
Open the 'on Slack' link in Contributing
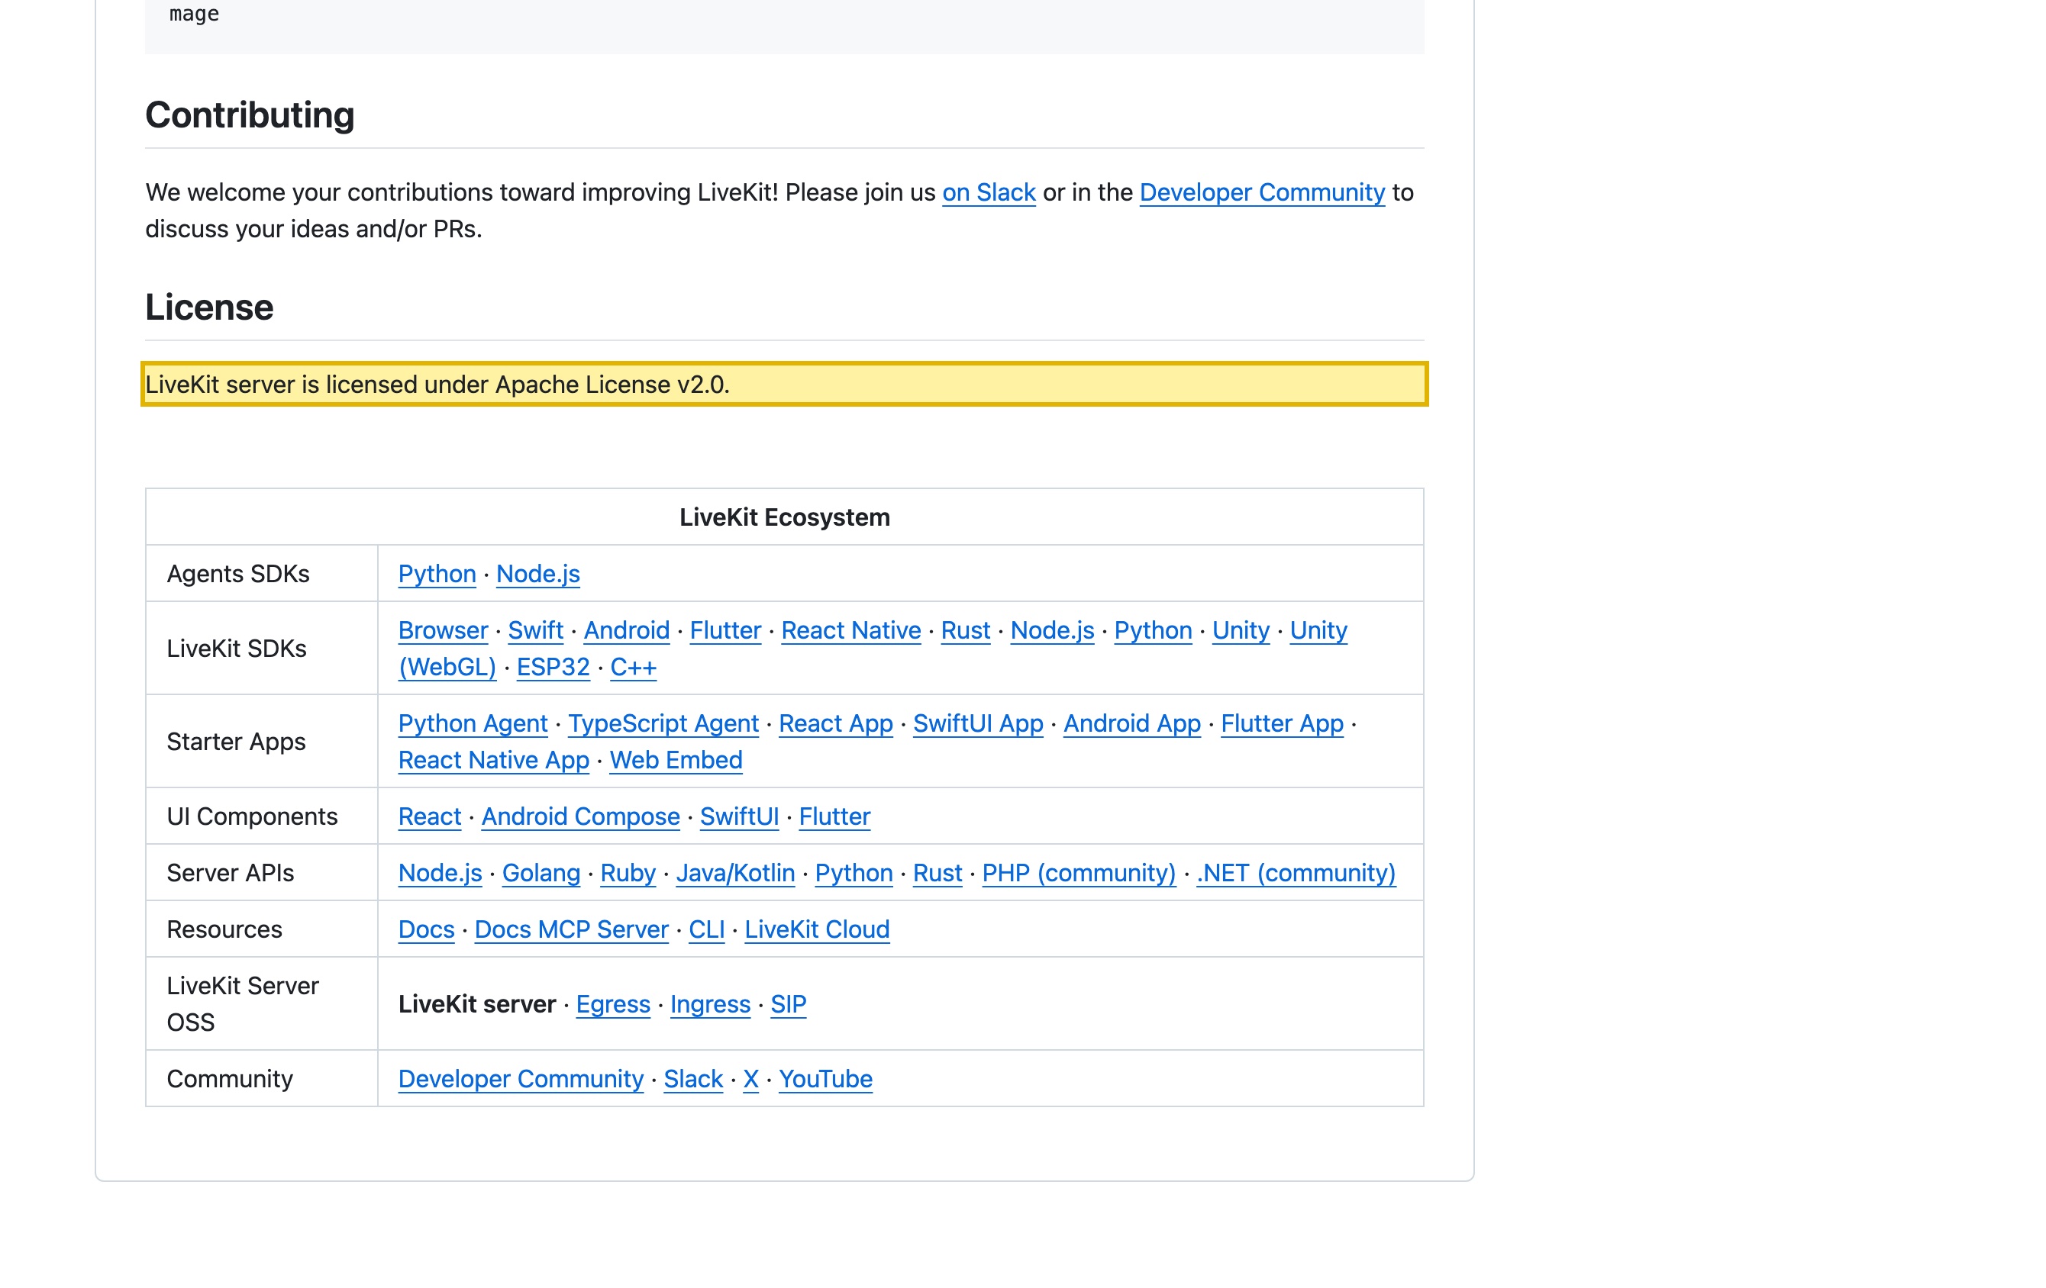tap(989, 193)
